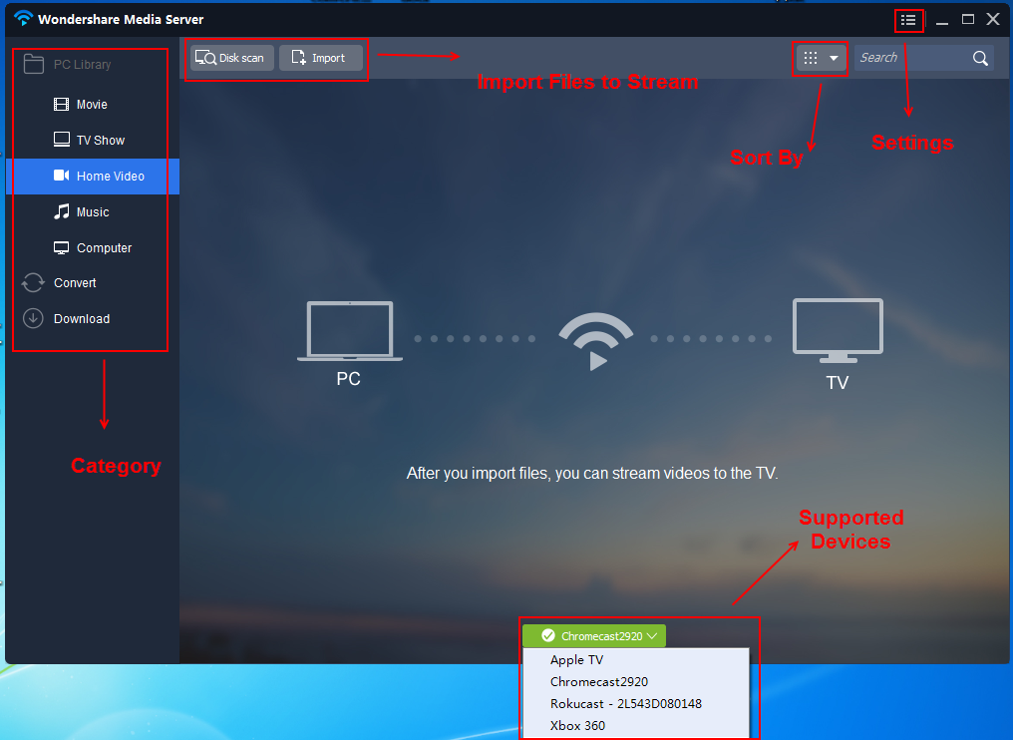Click the Import files button
The image size is (1013, 740).
320,58
